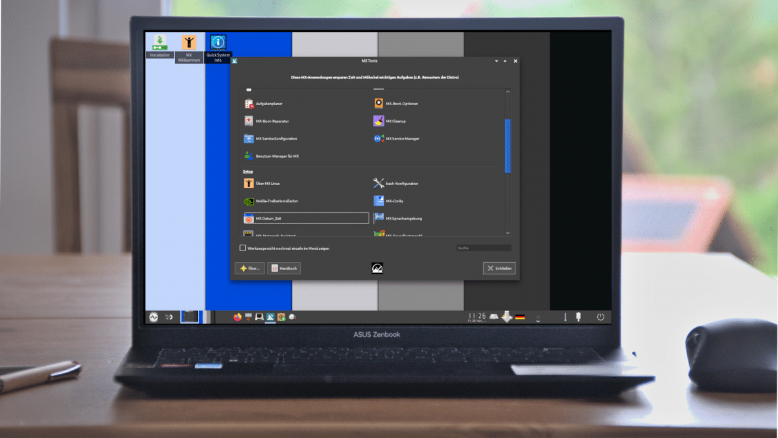Open MX-Boot-Optionen
The width and height of the screenshot is (778, 438).
point(401,103)
